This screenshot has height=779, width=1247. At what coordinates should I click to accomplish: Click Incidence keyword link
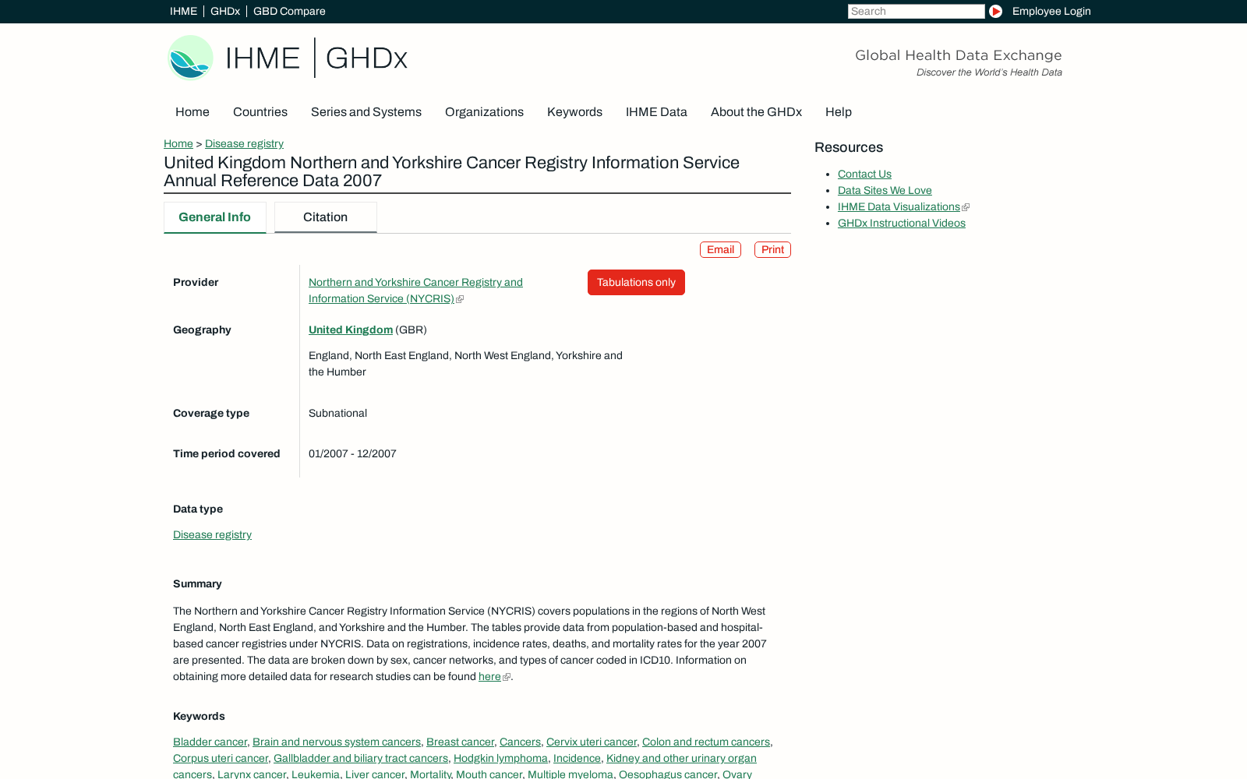pos(577,758)
